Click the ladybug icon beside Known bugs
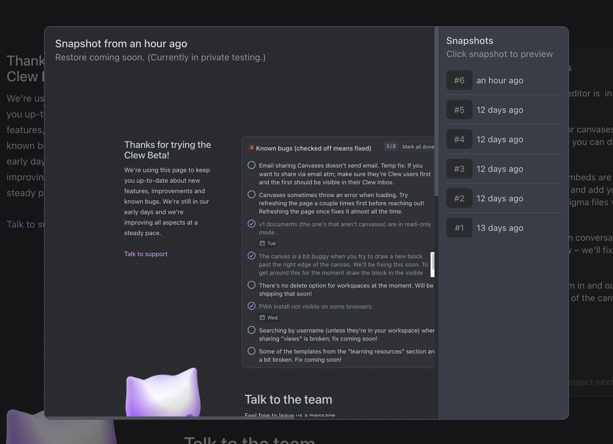Image resolution: width=613 pixels, height=444 pixels. 251,148
